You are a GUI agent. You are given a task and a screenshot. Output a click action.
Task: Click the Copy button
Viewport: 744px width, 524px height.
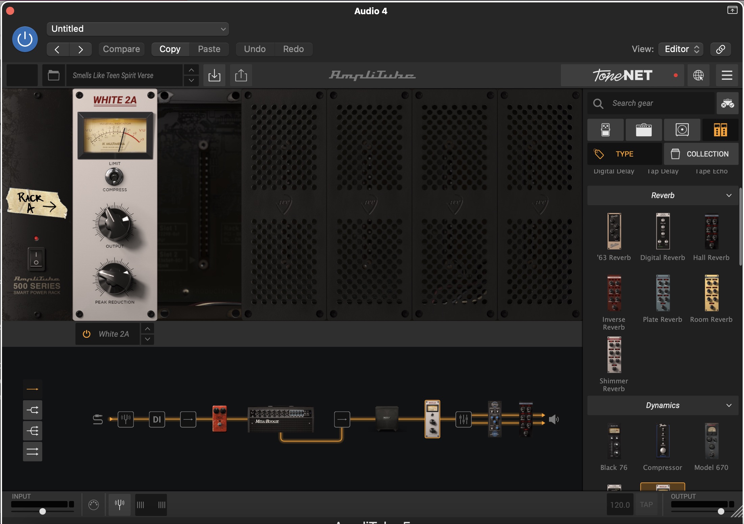click(170, 49)
